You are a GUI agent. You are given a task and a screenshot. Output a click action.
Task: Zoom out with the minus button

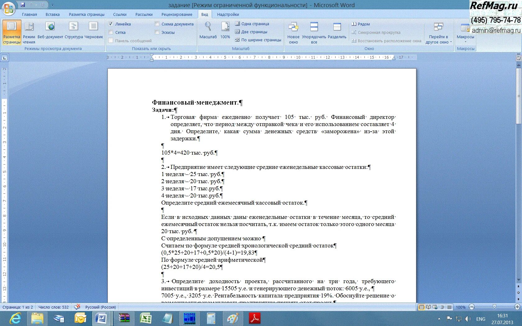click(472, 307)
